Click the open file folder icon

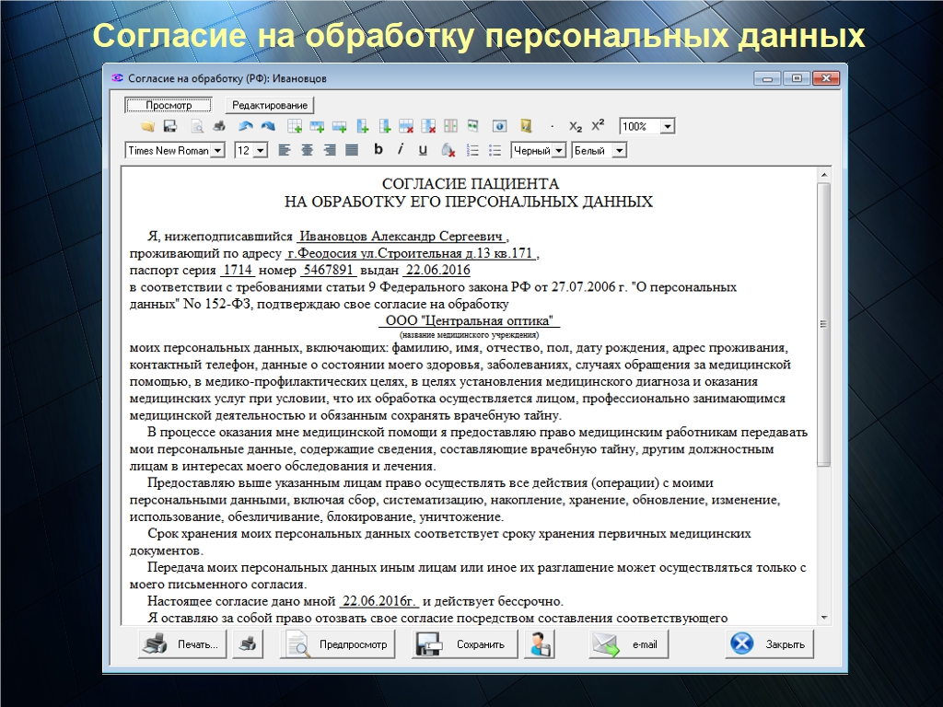147,126
